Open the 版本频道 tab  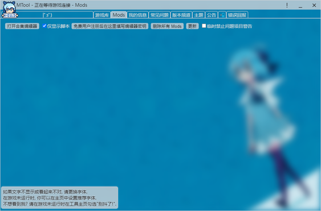(181, 15)
